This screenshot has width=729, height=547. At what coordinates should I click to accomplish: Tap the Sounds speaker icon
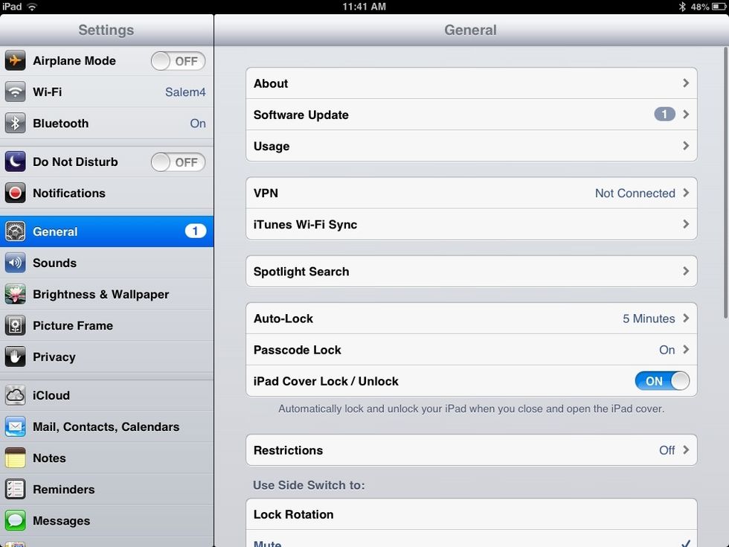tap(15, 263)
